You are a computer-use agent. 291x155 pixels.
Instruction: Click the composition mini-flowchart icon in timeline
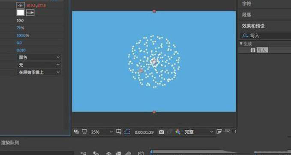point(83,153)
